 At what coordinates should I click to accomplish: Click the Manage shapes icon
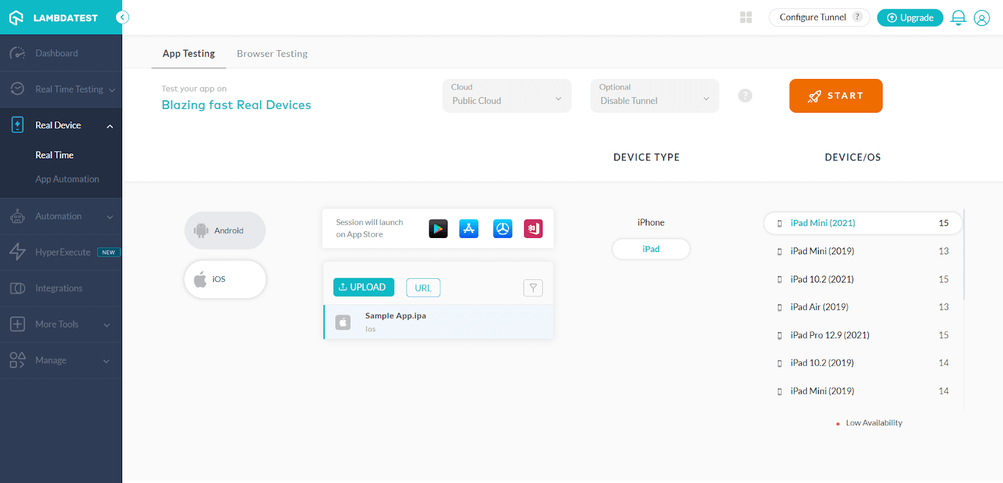tap(18, 360)
